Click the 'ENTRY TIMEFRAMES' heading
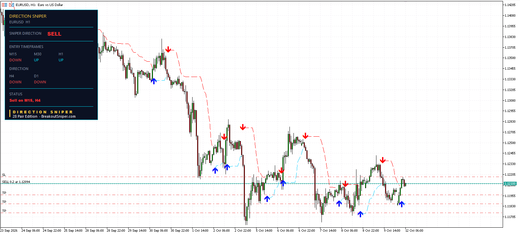This screenshot has width=520, height=234. click(26, 47)
